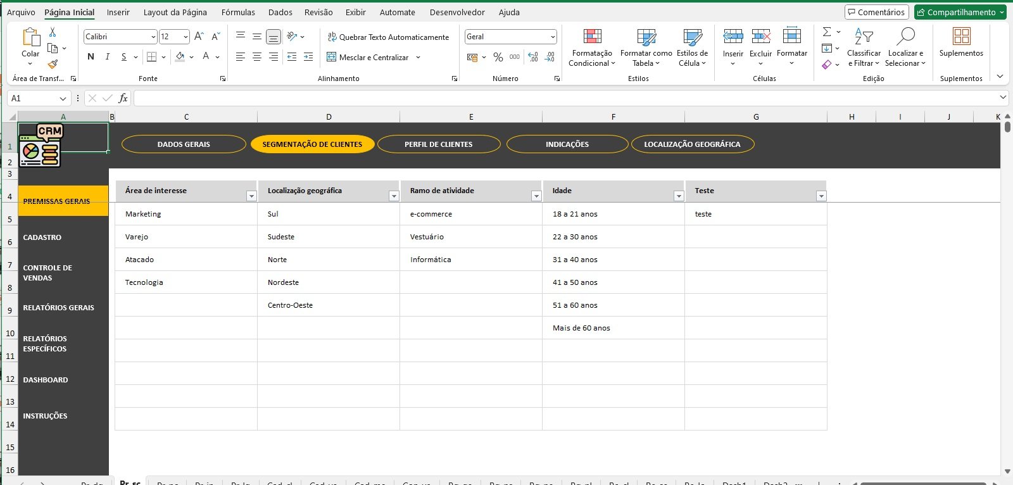Apply bold formatting with N button
1013x485 pixels.
pos(91,57)
